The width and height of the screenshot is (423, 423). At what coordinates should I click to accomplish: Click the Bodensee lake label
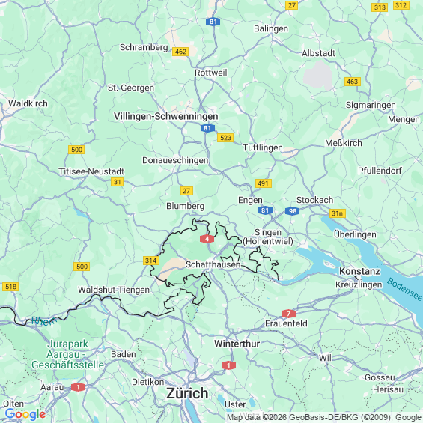tap(404, 290)
